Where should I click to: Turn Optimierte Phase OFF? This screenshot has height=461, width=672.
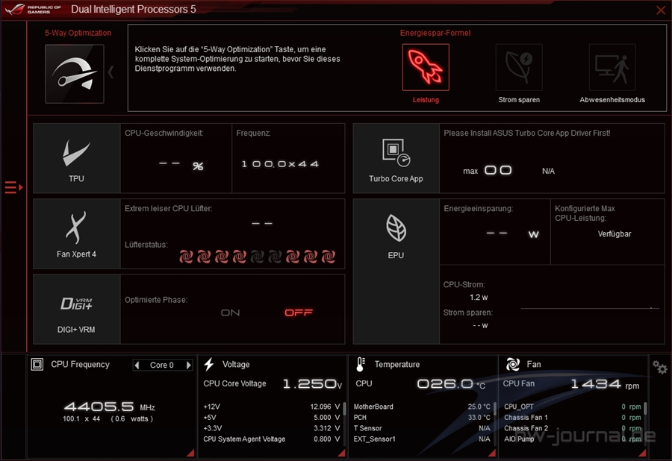[299, 313]
